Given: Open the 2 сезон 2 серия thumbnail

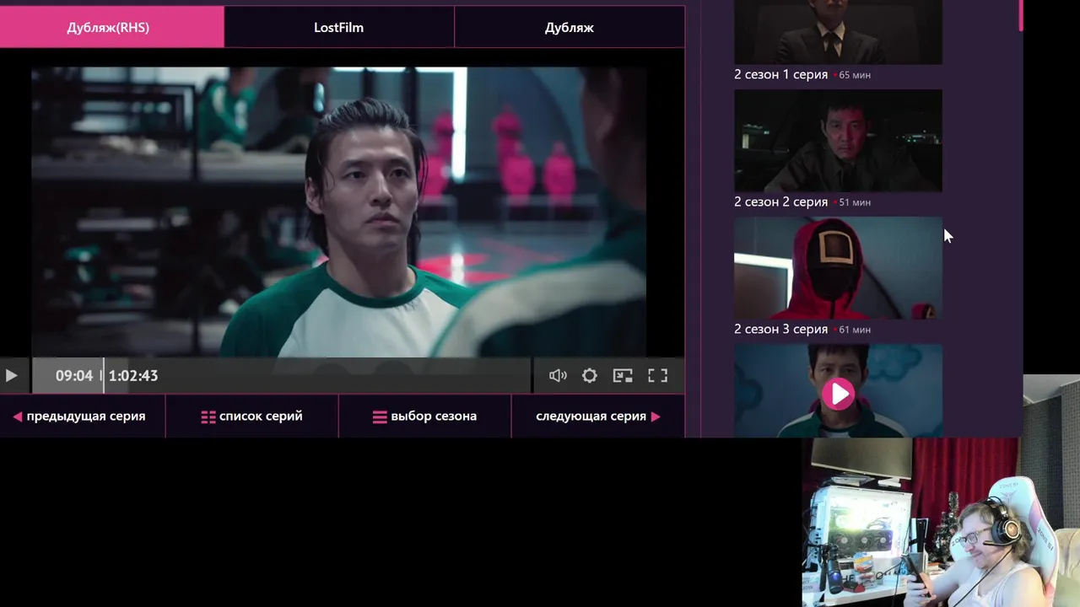Looking at the screenshot, I should 838,141.
